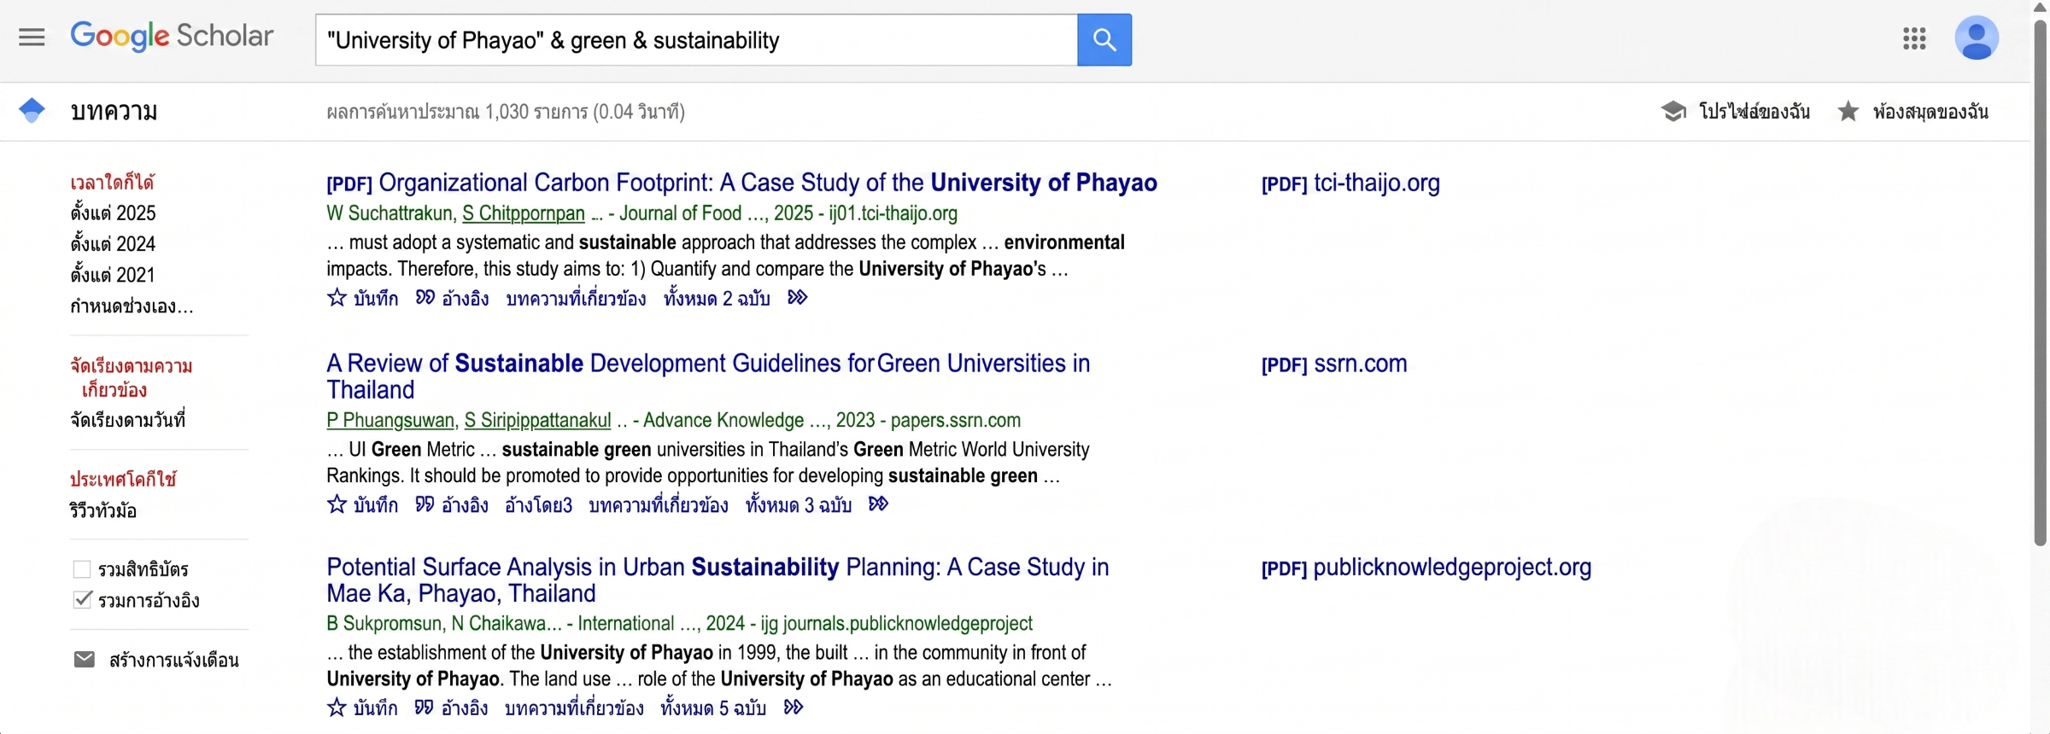Click อ้างโดย3 cited-by link
2050x734 pixels.
pyautogui.click(x=538, y=504)
